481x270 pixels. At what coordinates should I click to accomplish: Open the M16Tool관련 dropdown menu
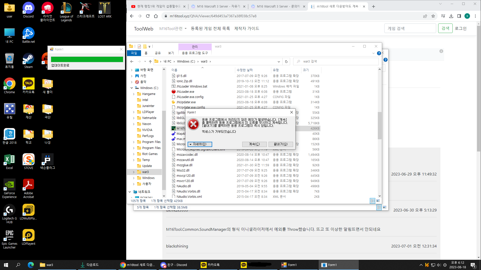coord(173,28)
